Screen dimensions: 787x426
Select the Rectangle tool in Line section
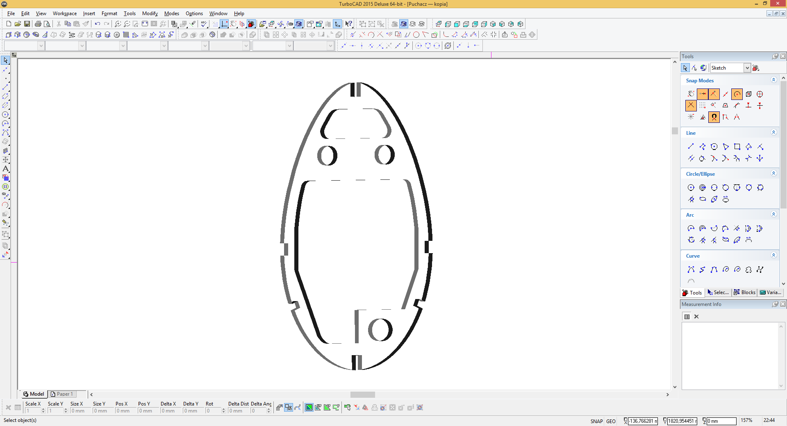(x=737, y=147)
